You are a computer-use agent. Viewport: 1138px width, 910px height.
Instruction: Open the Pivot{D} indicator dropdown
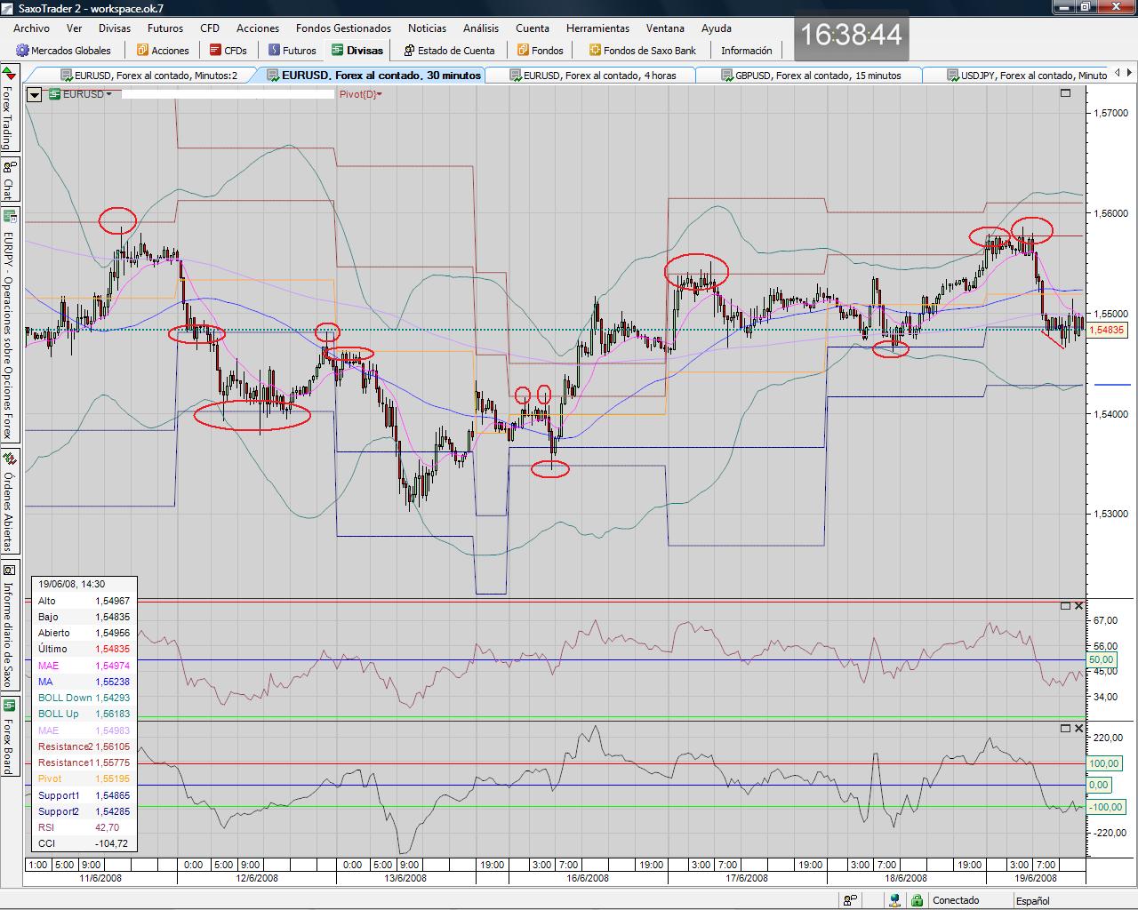point(380,94)
